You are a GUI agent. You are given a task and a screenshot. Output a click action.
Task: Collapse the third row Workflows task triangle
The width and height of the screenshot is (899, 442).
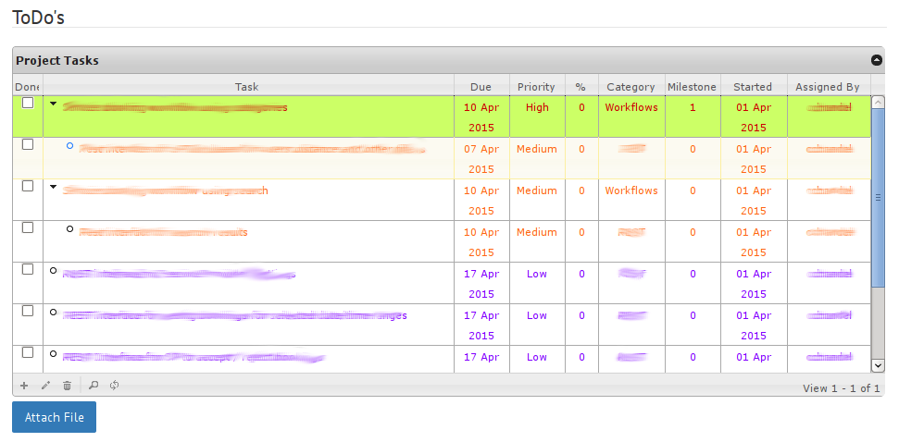53,187
